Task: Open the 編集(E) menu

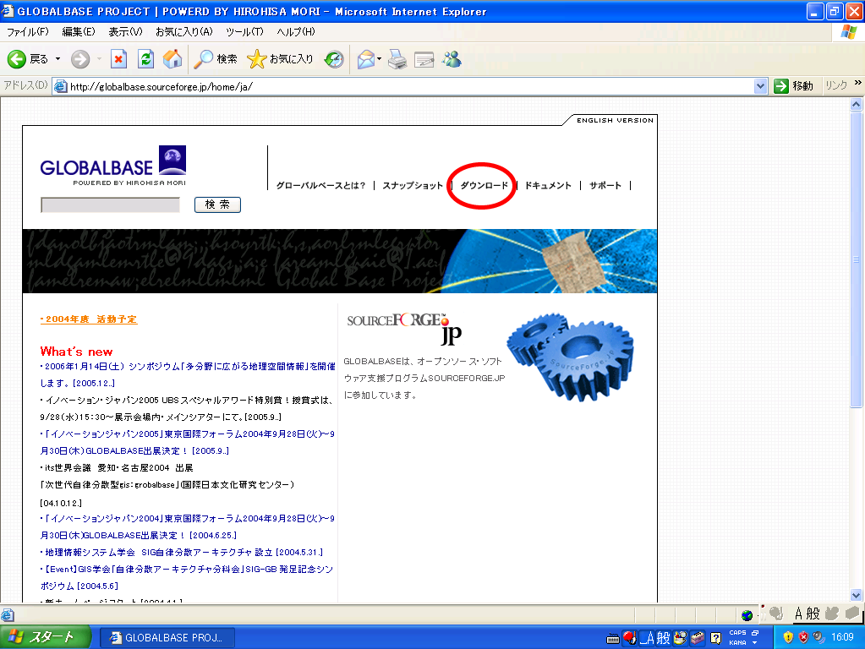Action: (x=79, y=32)
